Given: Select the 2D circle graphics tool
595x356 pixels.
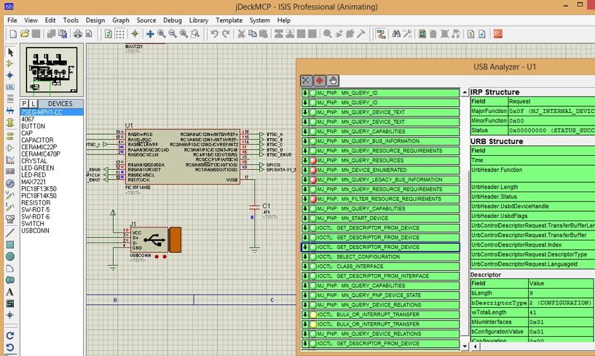Looking at the screenshot, I should 10,256.
